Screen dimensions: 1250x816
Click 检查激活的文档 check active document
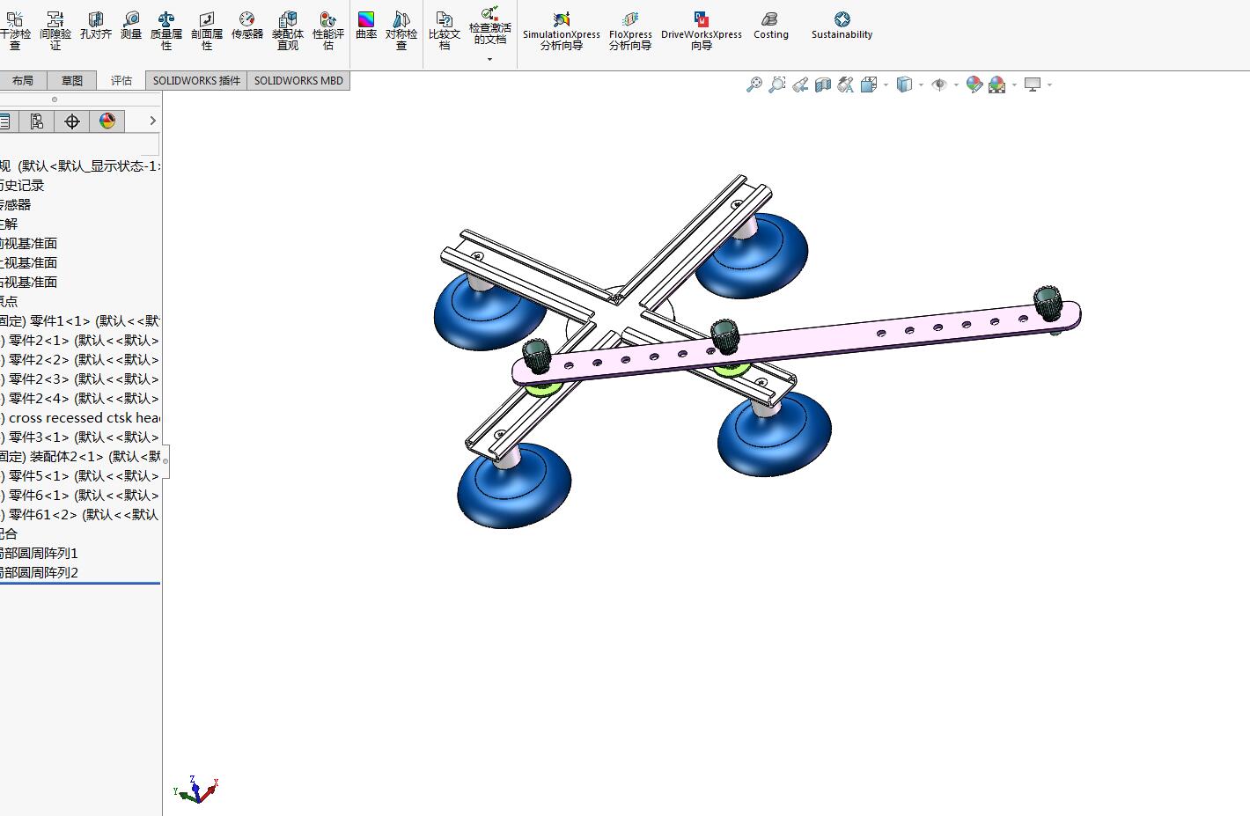pyautogui.click(x=490, y=25)
